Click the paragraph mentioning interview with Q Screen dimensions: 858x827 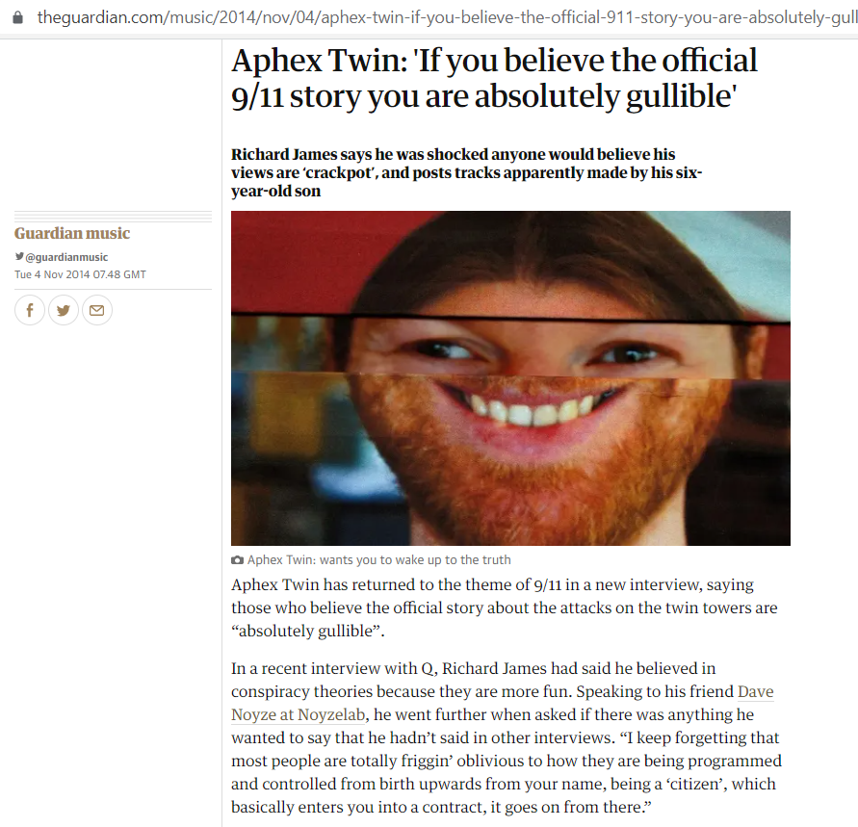tap(507, 737)
